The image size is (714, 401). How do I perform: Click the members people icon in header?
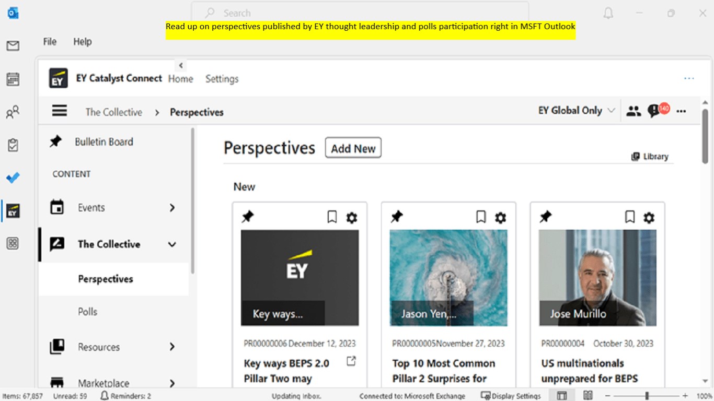[x=634, y=111]
